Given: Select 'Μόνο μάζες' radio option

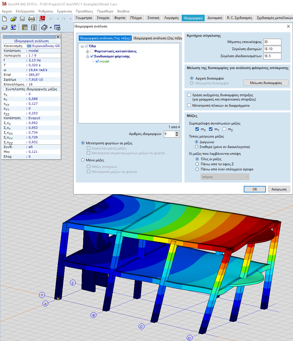Looking at the screenshot, I should click(x=83, y=160).
